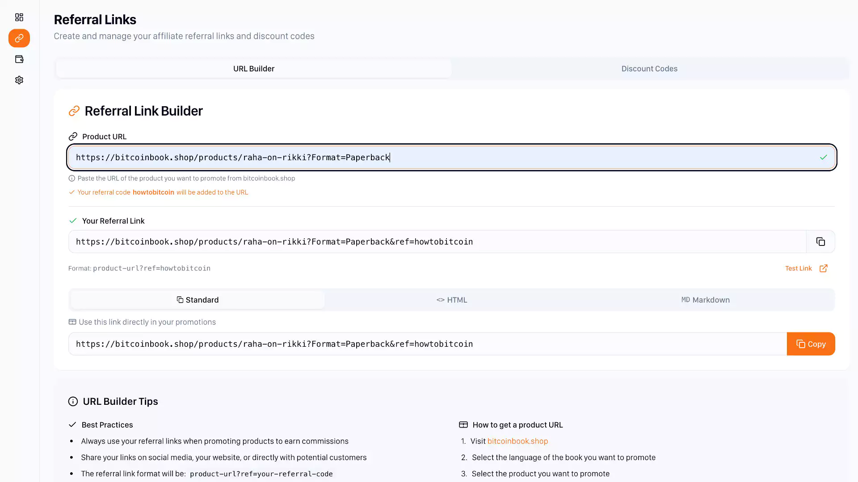Click the external link icon beside Test Link
This screenshot has height=482, width=858.
[x=823, y=268]
